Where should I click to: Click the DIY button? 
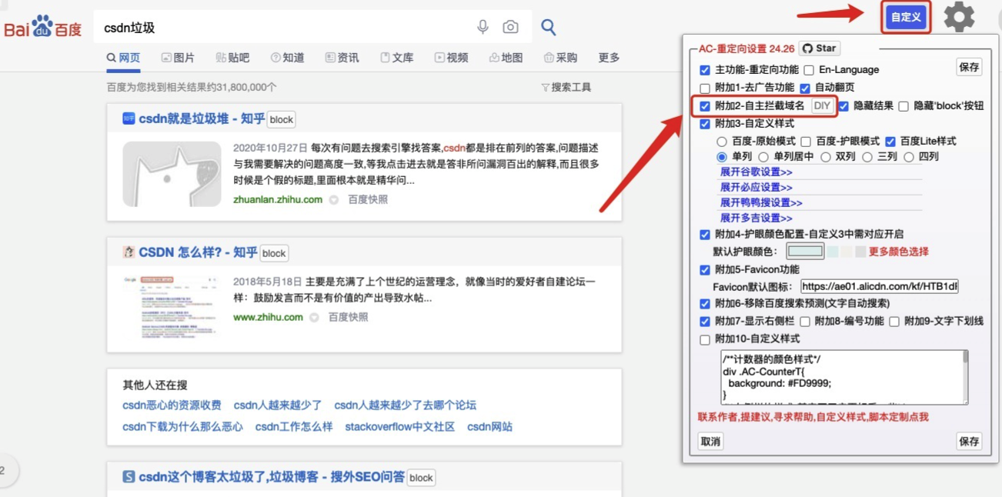tap(822, 106)
